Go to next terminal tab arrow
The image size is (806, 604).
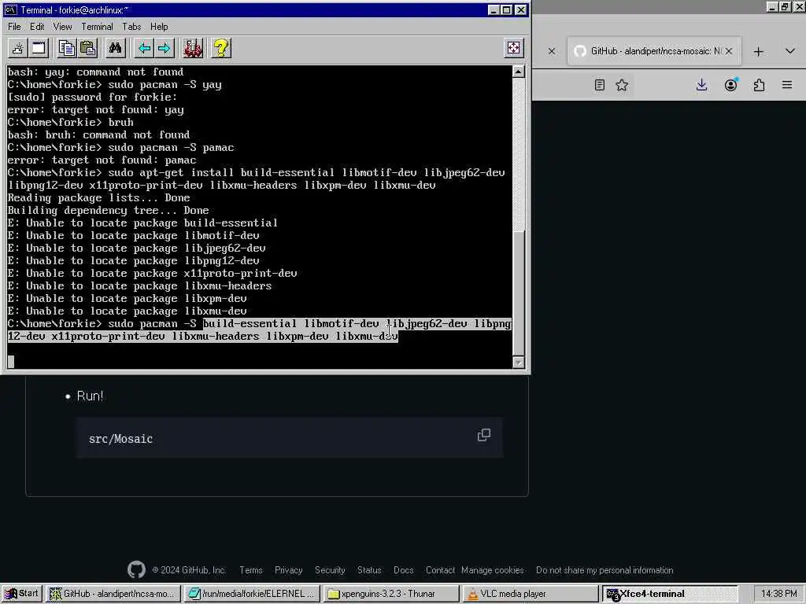pos(165,48)
